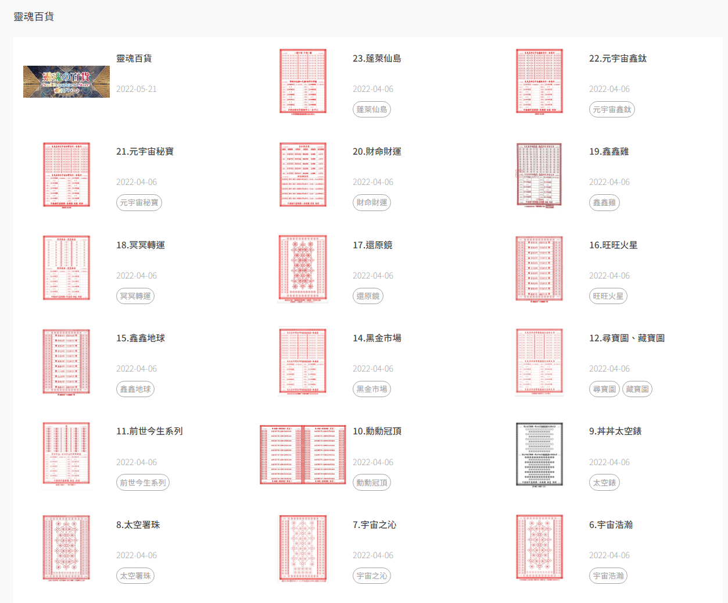The image size is (728, 603).
Task: Open the 8.太空署珠 thumbnail image
Action: tap(66, 548)
